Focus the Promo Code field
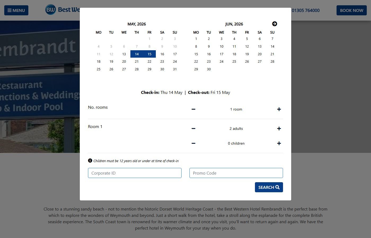 click(236, 173)
